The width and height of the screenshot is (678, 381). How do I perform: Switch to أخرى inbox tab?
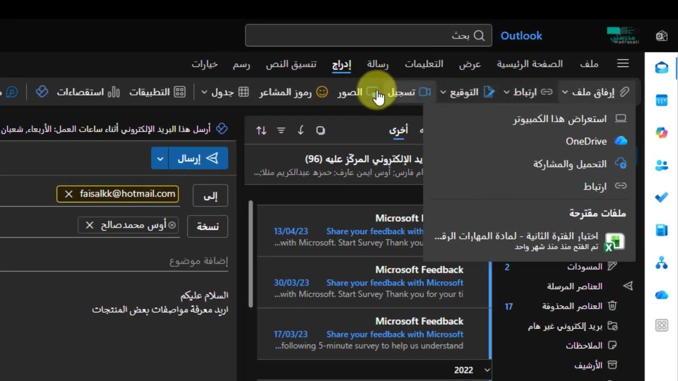pyautogui.click(x=398, y=130)
